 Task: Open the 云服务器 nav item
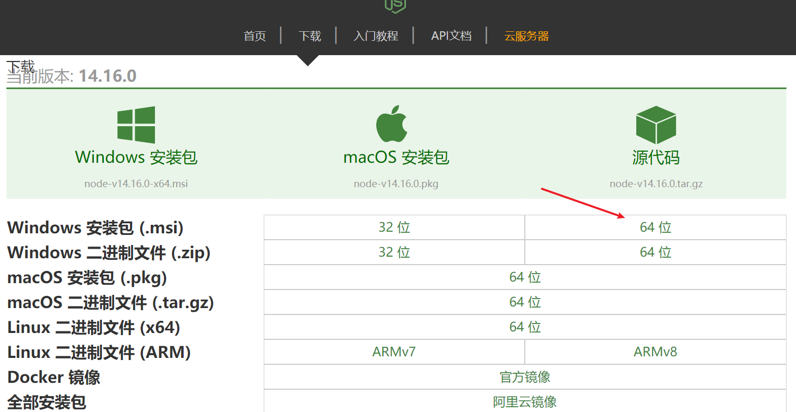click(526, 36)
